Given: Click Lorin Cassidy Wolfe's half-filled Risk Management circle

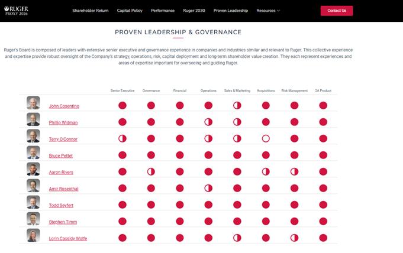Looking at the screenshot, I should click(x=294, y=238).
